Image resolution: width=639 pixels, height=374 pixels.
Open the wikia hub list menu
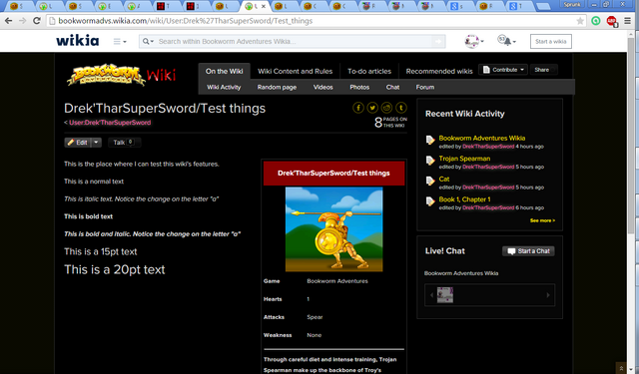pyautogui.click(x=120, y=41)
